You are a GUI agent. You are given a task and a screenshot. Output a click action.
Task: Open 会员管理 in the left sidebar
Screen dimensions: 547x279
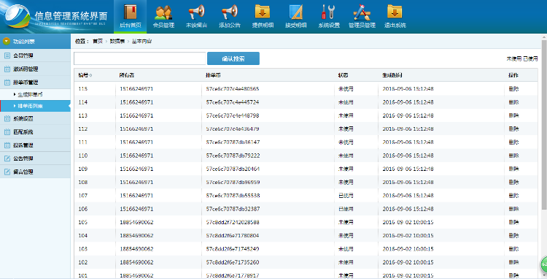pyautogui.click(x=23, y=56)
